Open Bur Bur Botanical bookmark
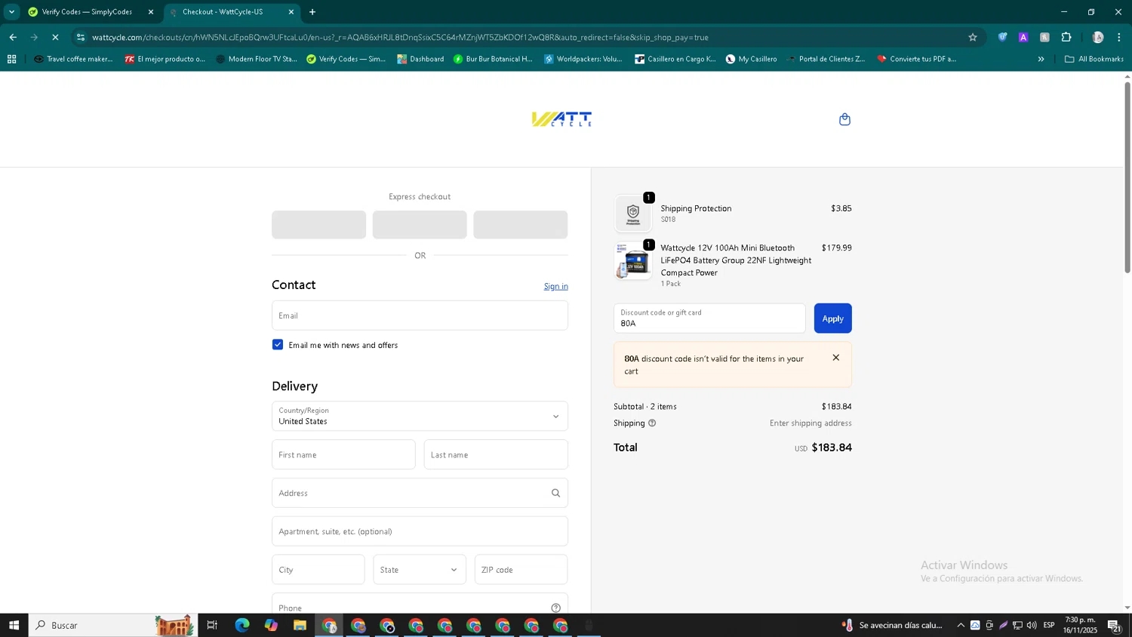Image resolution: width=1132 pixels, height=637 pixels. pos(493,59)
